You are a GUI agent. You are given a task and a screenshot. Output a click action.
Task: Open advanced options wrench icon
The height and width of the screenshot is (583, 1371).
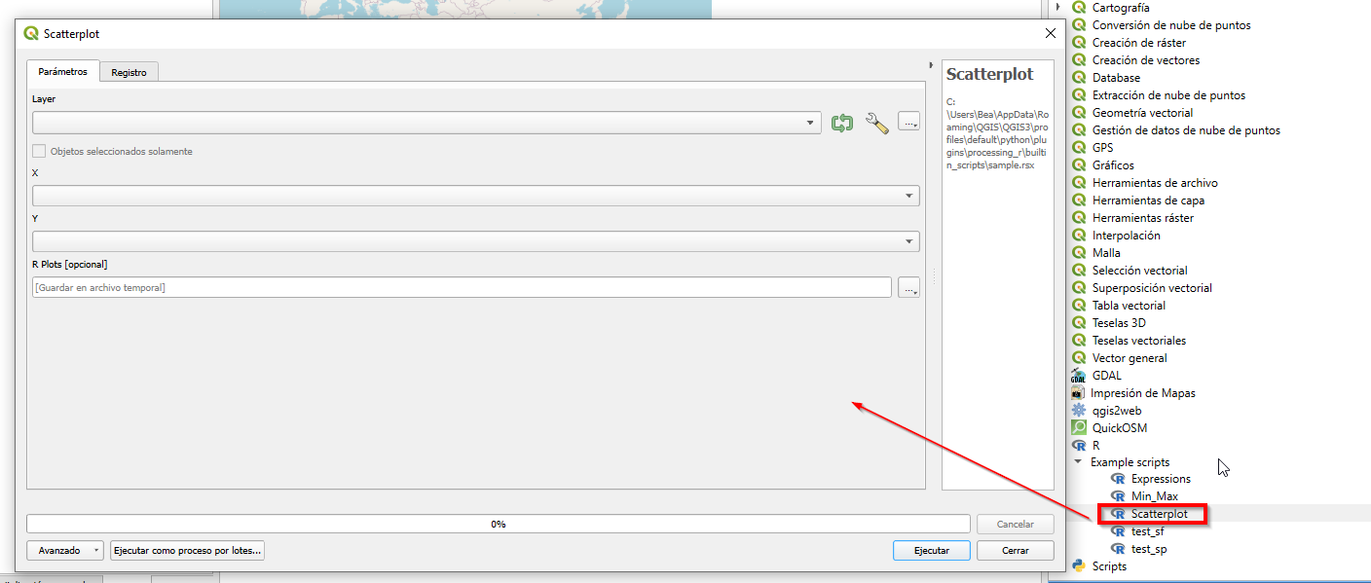point(876,123)
